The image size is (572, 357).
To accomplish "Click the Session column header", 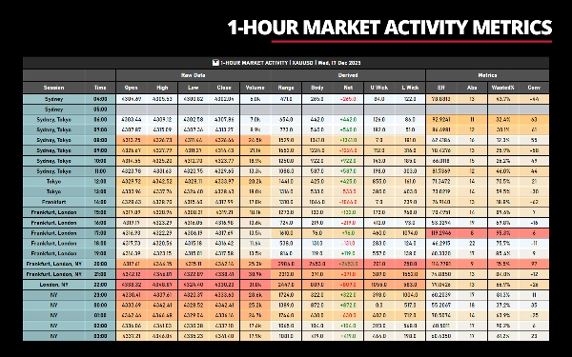I will pyautogui.click(x=54, y=88).
